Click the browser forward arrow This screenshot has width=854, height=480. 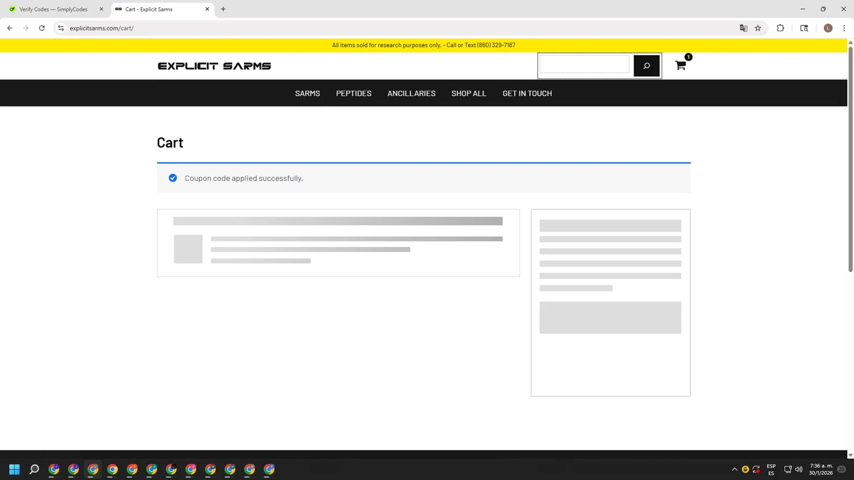click(x=26, y=28)
